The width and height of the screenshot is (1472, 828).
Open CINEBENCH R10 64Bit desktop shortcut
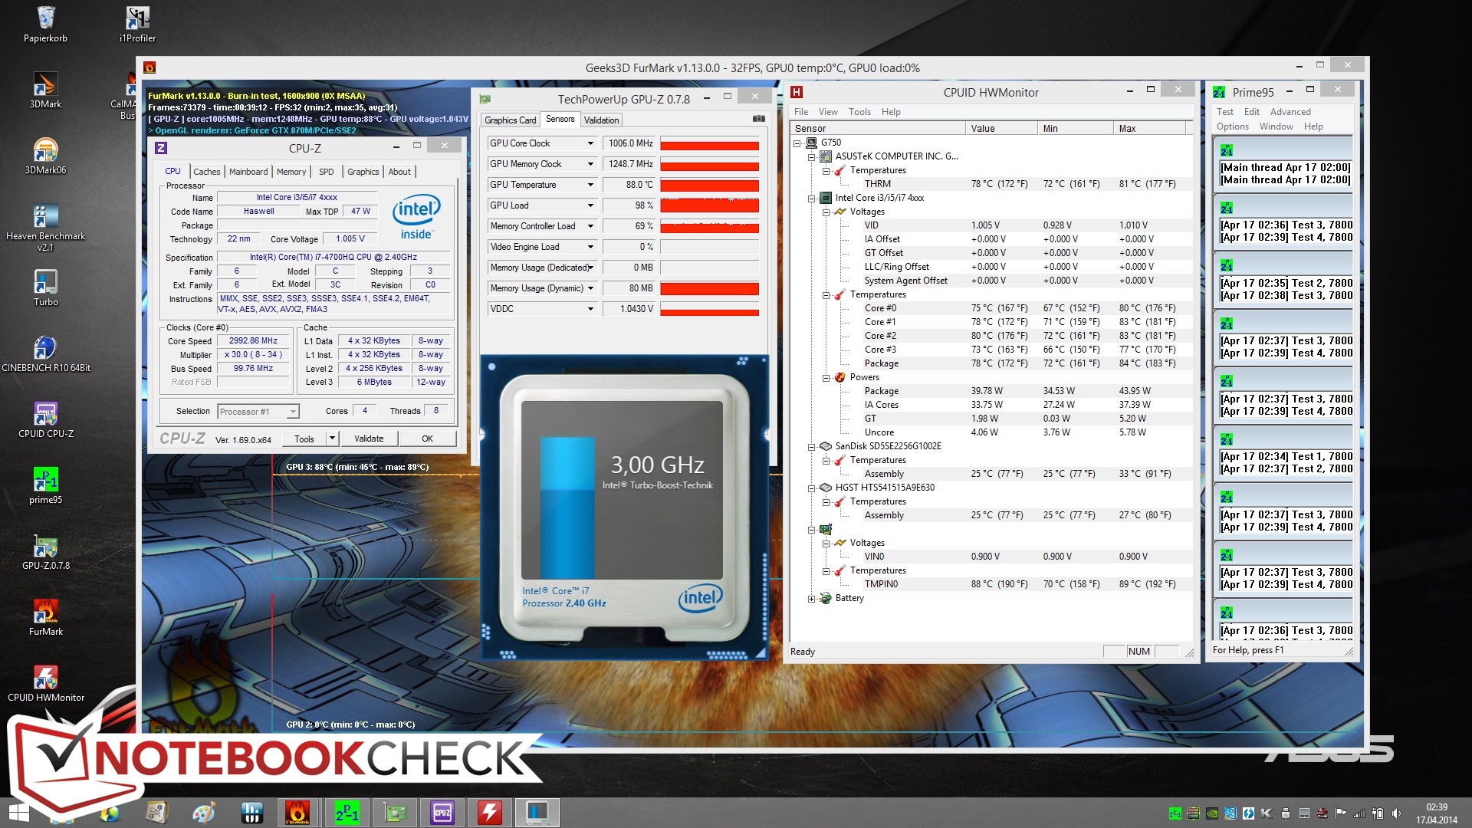(x=45, y=348)
